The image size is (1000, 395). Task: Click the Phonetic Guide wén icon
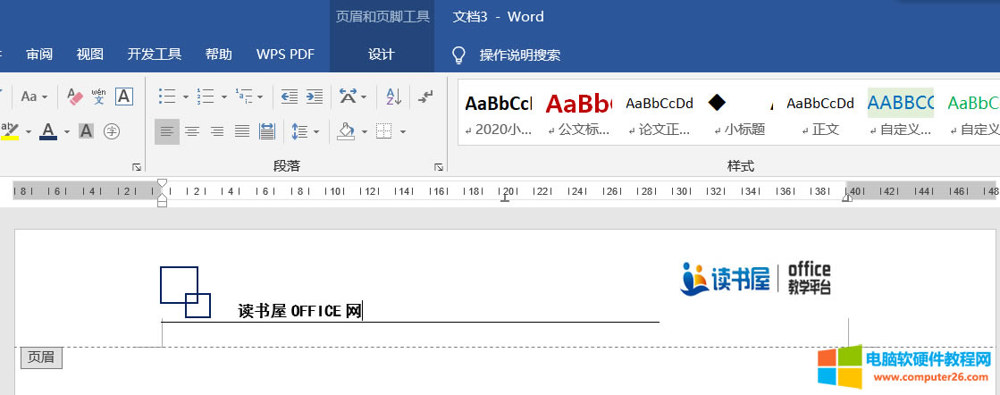[99, 97]
